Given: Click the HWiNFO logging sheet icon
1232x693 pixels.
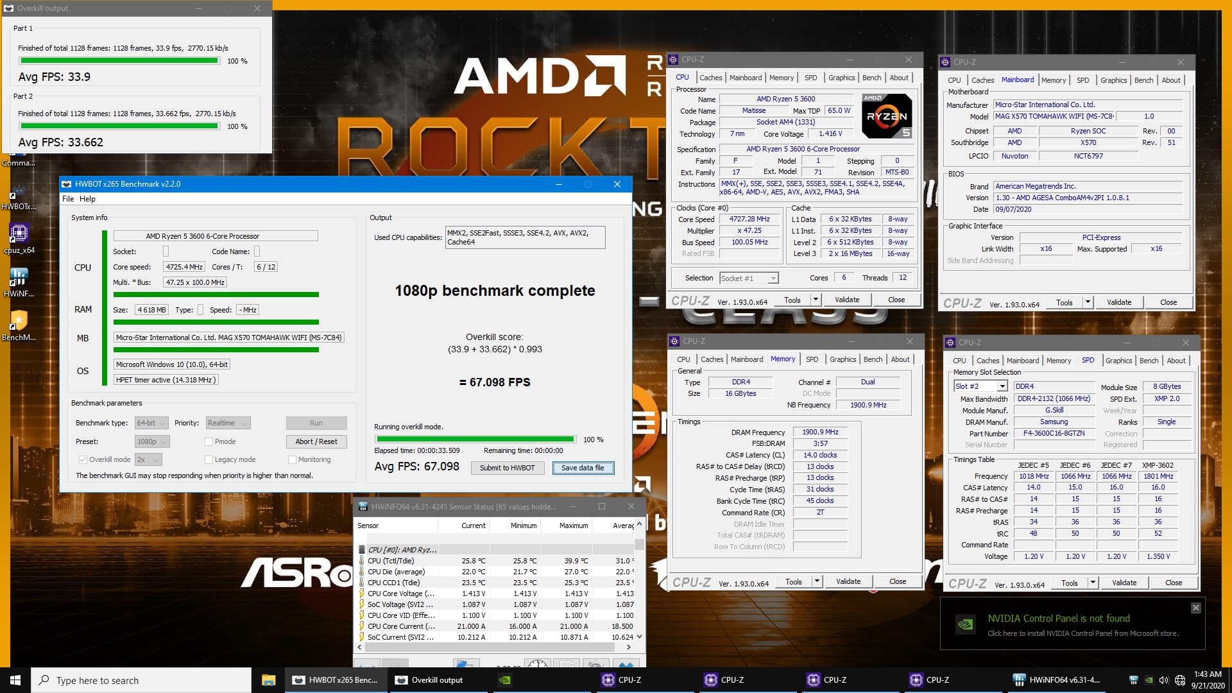Looking at the screenshot, I should pos(567,663).
